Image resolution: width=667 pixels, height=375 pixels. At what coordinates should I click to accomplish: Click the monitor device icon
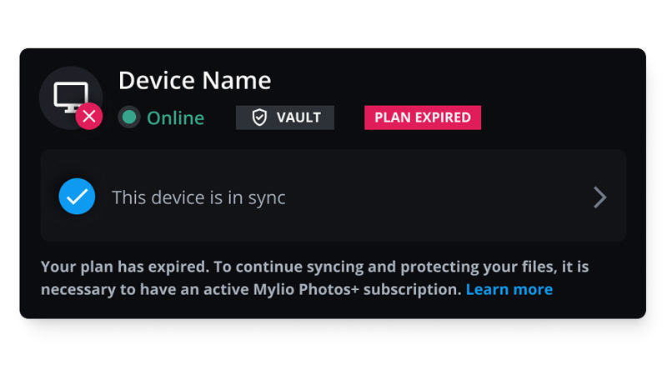(69, 96)
